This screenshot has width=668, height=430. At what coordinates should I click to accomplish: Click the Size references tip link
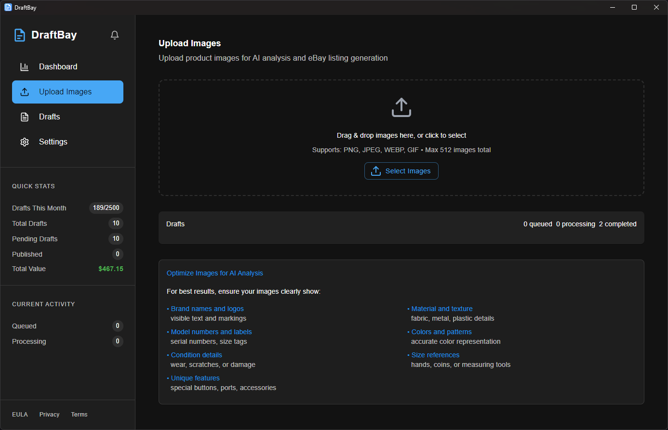pyautogui.click(x=435, y=355)
